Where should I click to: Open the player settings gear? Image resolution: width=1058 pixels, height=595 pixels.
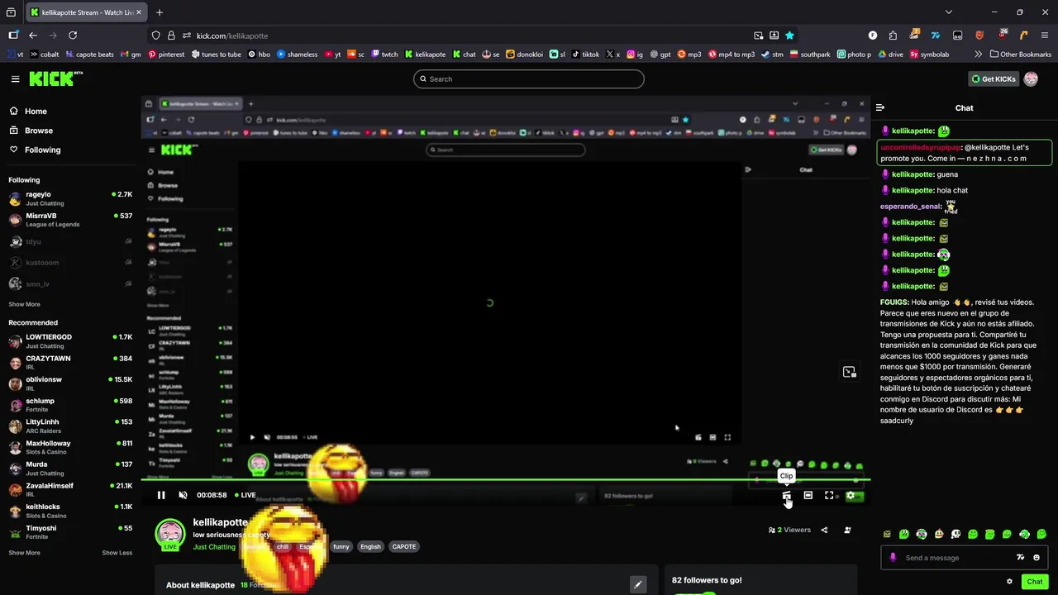pos(851,495)
